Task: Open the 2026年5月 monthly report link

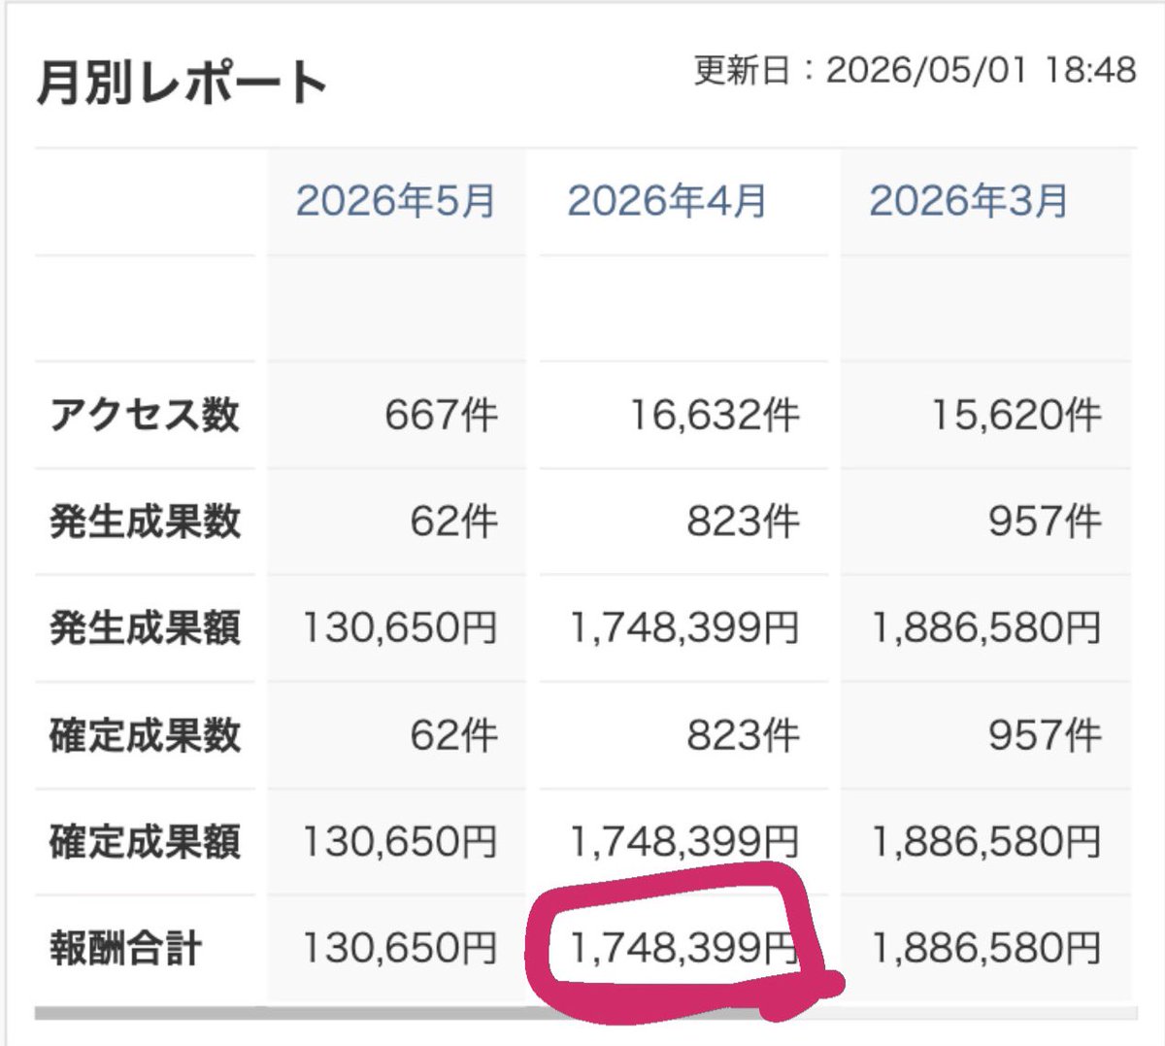Action: pos(396,201)
